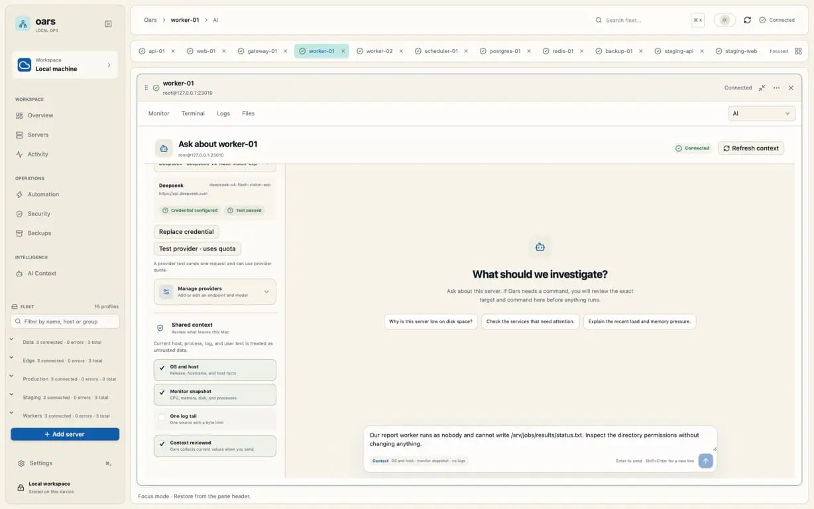Open the AI view dropdown
The height and width of the screenshot is (509, 814).
pyautogui.click(x=762, y=113)
